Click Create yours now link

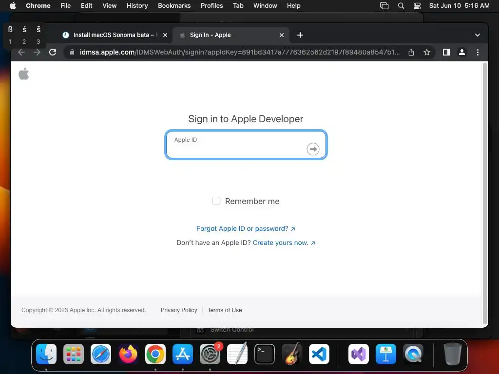point(284,243)
